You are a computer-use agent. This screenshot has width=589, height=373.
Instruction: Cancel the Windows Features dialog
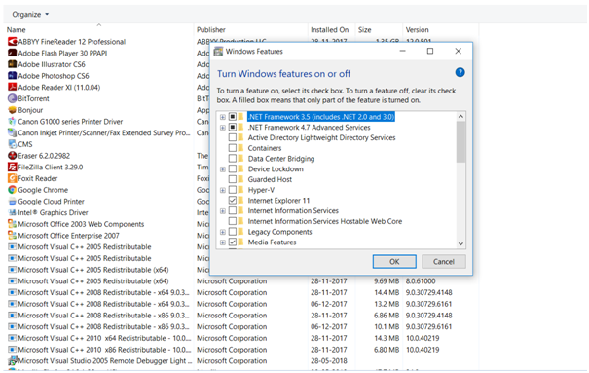pyautogui.click(x=444, y=261)
